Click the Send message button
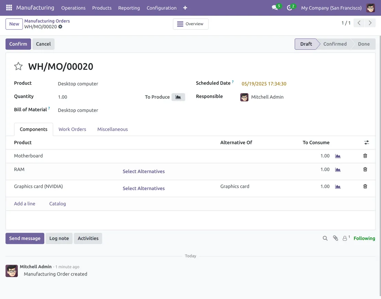The width and height of the screenshot is (381, 299). click(25, 238)
